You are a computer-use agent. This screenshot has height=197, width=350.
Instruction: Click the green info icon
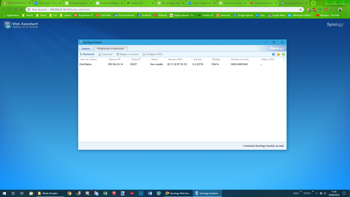[283, 54]
